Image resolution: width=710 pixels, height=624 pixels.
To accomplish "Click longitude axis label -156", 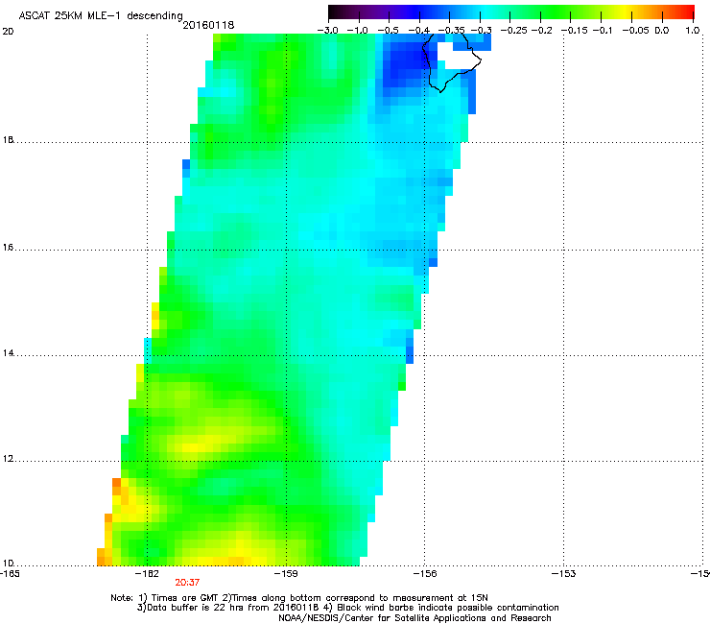I will click(x=425, y=574).
